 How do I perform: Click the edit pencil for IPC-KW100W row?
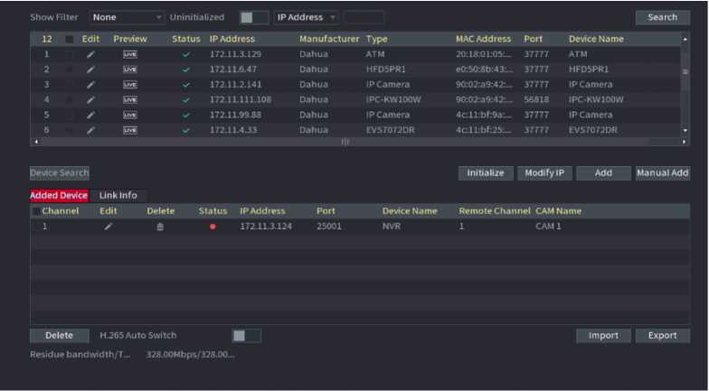90,99
